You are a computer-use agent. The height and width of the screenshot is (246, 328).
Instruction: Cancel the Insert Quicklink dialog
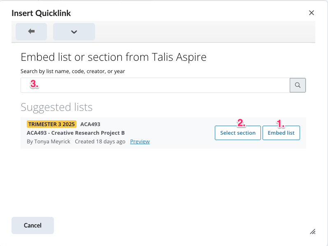point(33,225)
